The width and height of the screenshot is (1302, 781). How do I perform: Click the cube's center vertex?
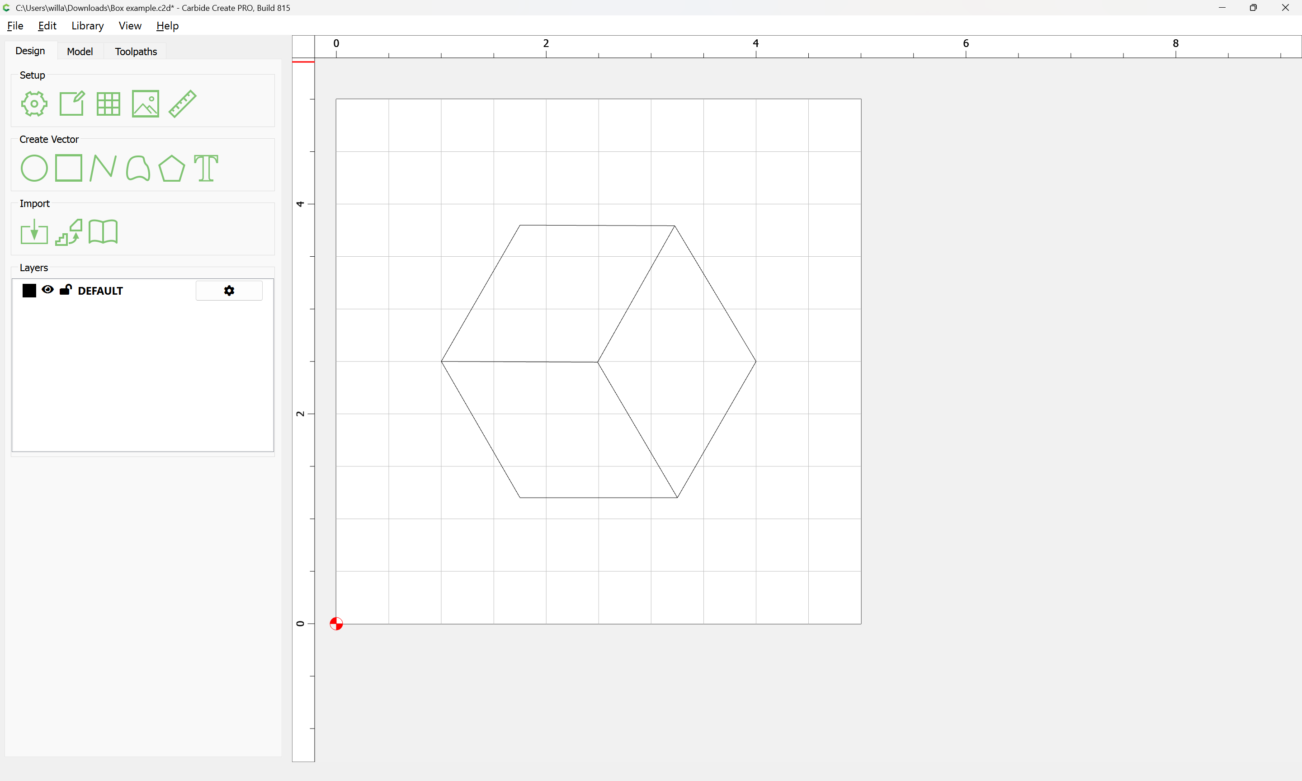click(x=598, y=362)
